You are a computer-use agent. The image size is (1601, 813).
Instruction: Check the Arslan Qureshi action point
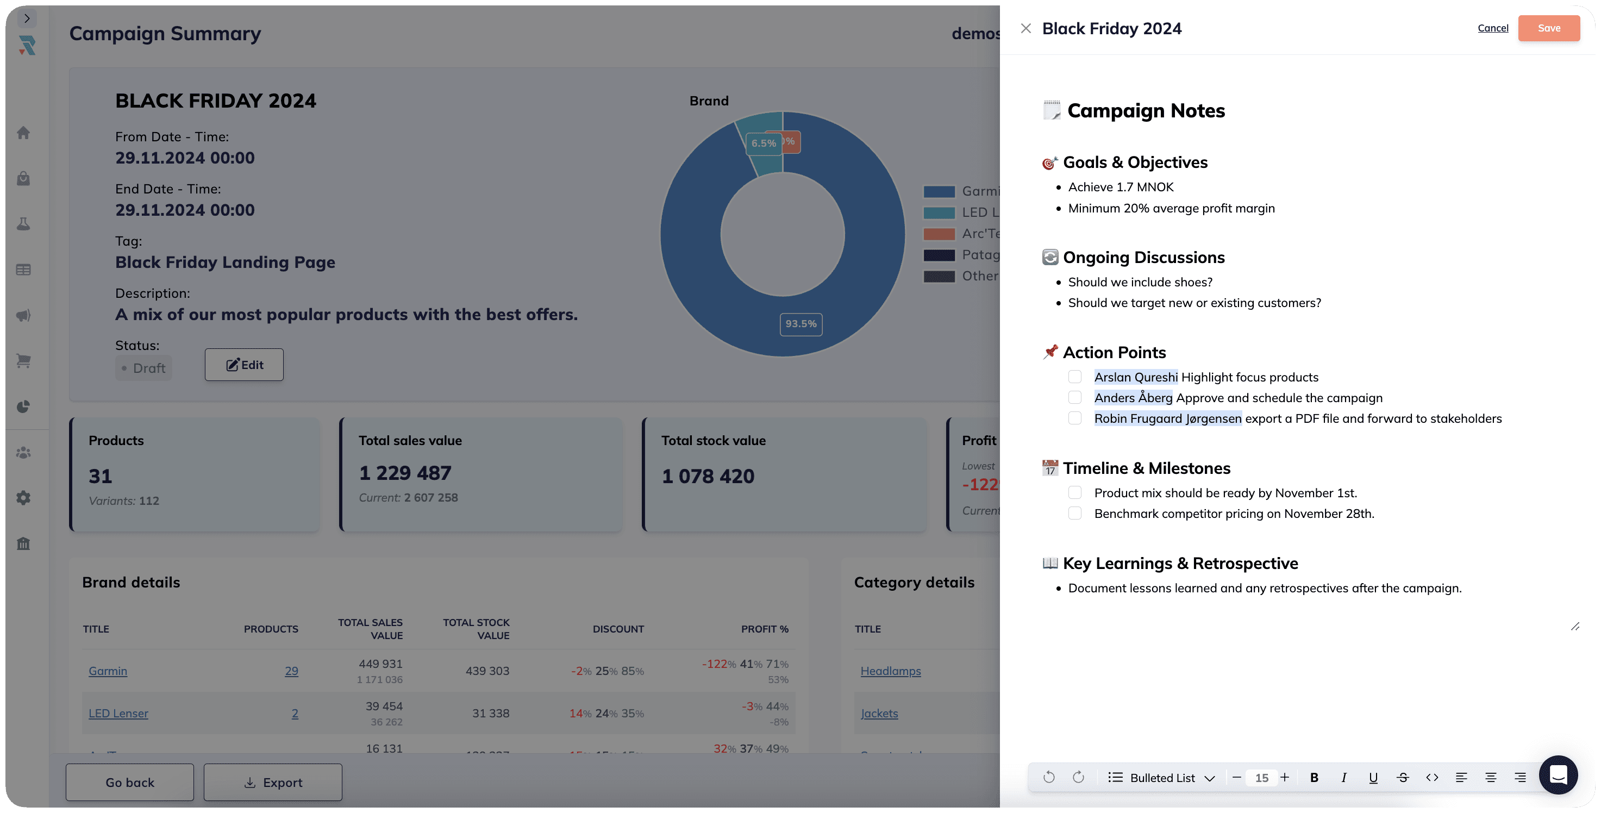tap(1074, 377)
